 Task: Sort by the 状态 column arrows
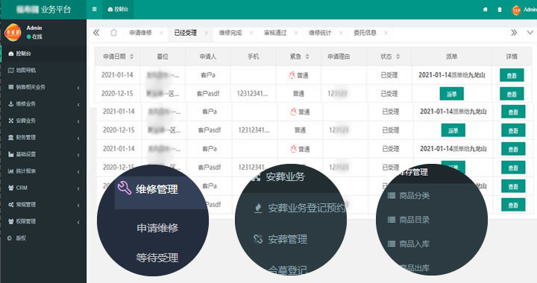point(398,57)
